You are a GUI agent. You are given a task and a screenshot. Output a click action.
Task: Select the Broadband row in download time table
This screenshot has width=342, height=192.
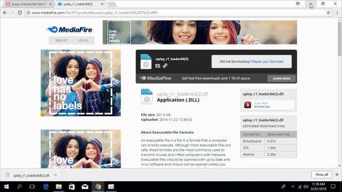click(268, 141)
